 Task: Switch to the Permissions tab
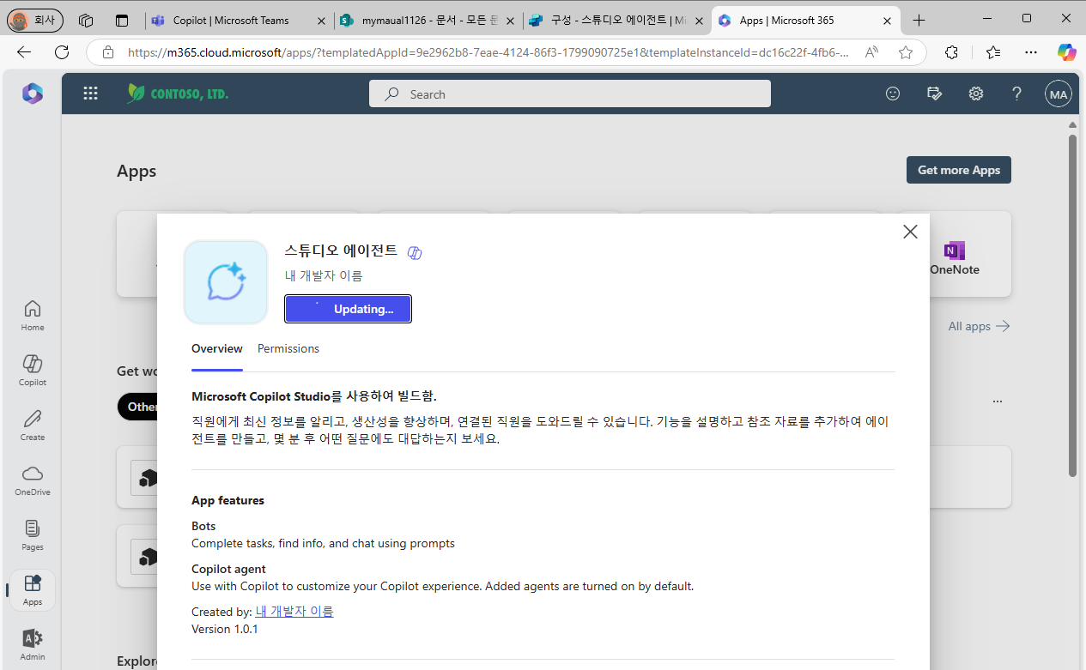[x=288, y=349]
